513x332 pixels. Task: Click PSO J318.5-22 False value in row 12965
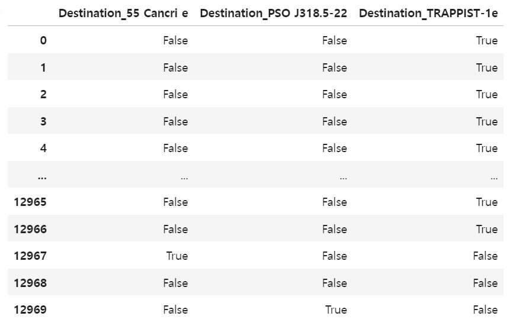[334, 202]
